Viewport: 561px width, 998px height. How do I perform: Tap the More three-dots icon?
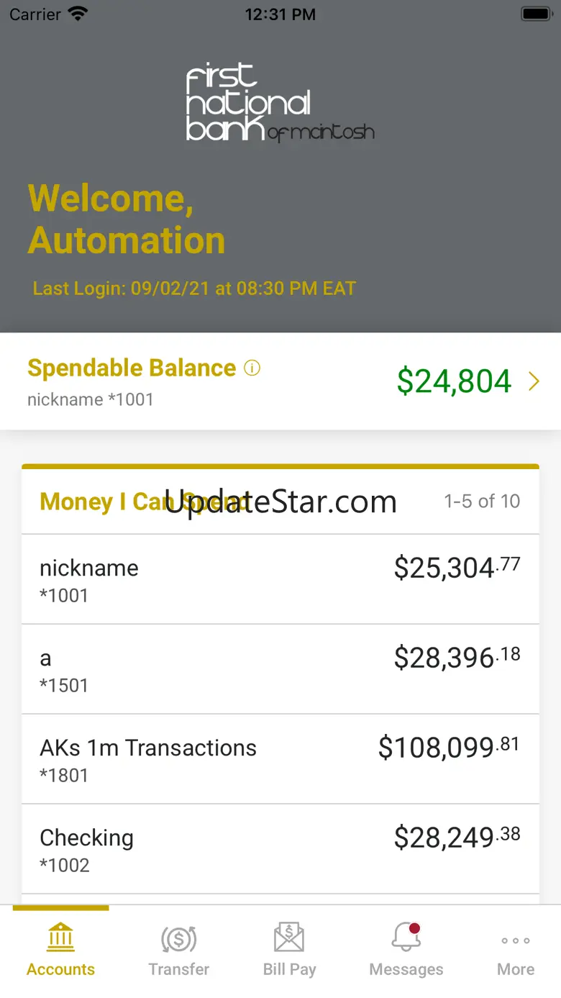coord(516,940)
